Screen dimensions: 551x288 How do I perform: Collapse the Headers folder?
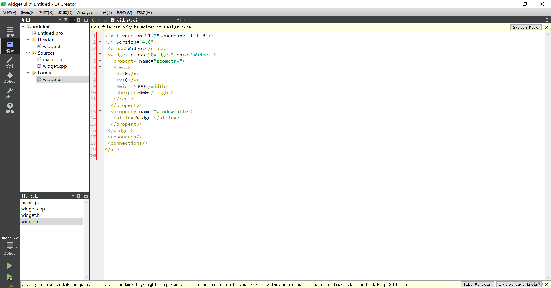28,40
